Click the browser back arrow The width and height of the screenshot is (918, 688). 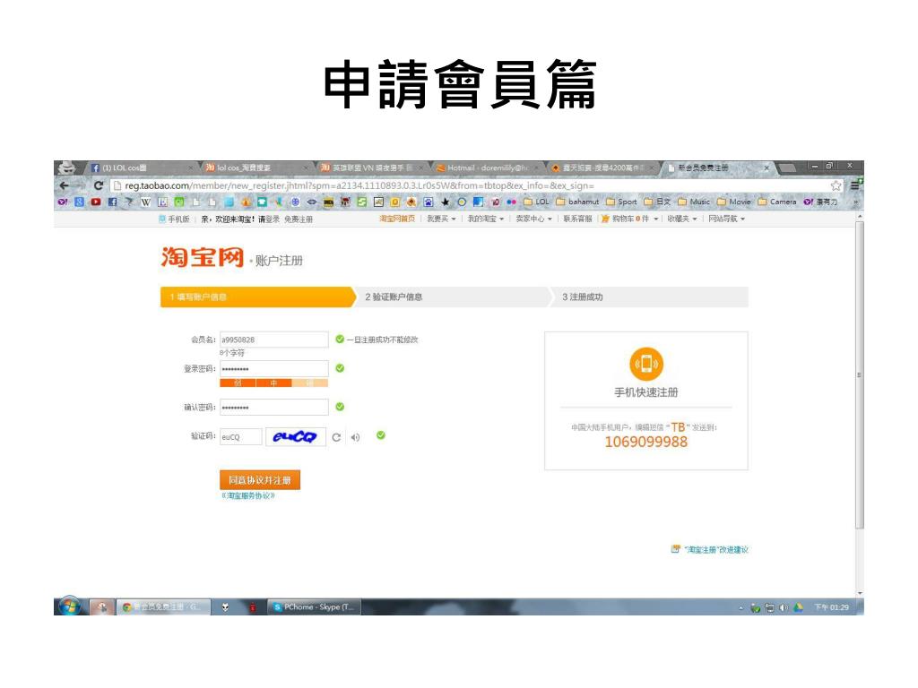coord(65,185)
